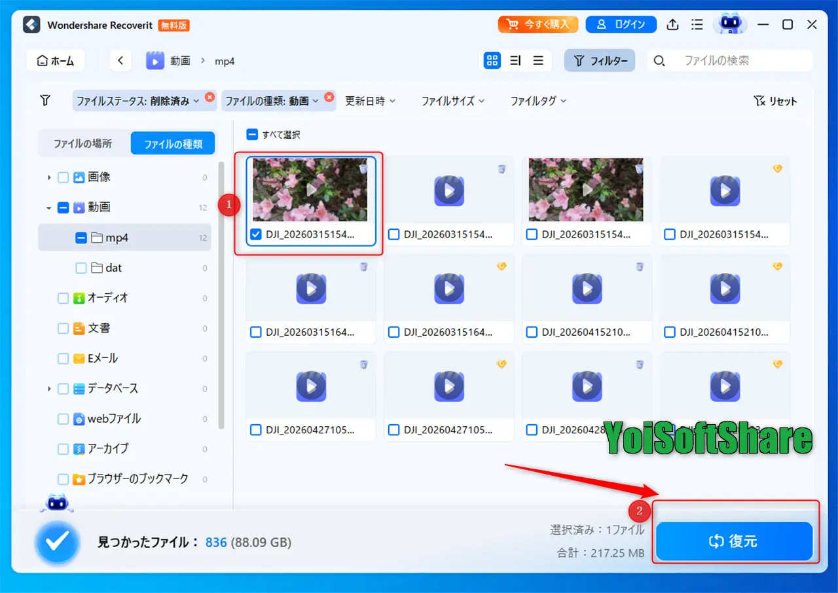
Task: Click the データベース category icon
Action: [79, 388]
